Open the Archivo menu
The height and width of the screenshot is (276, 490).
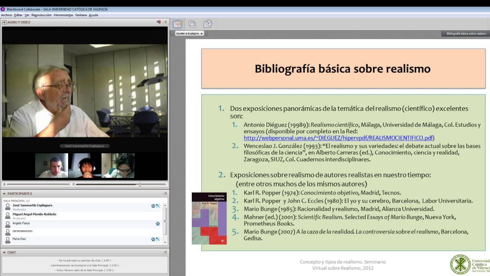(7, 15)
